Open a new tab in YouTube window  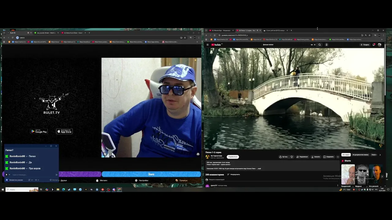[x=291, y=30]
